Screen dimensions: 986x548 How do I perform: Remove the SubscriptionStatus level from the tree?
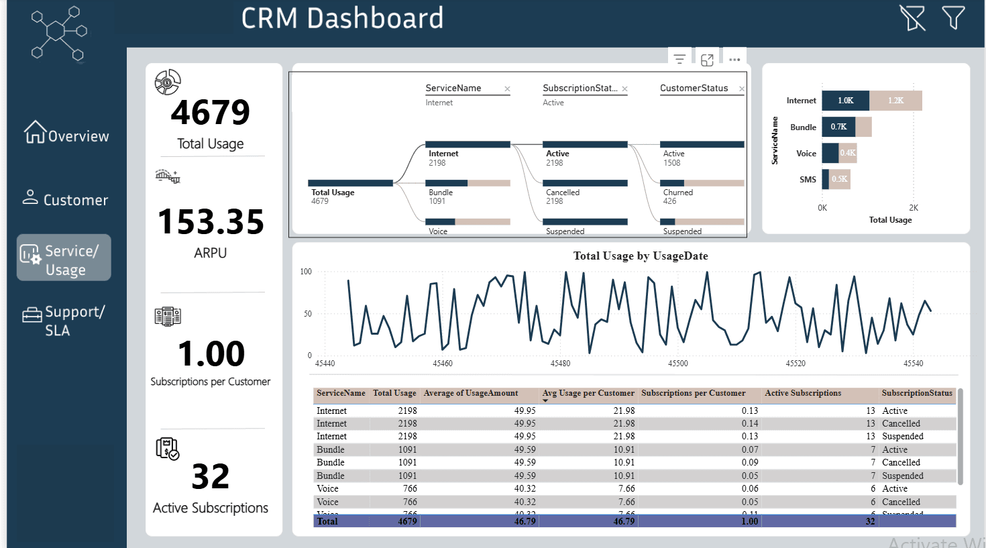click(624, 89)
